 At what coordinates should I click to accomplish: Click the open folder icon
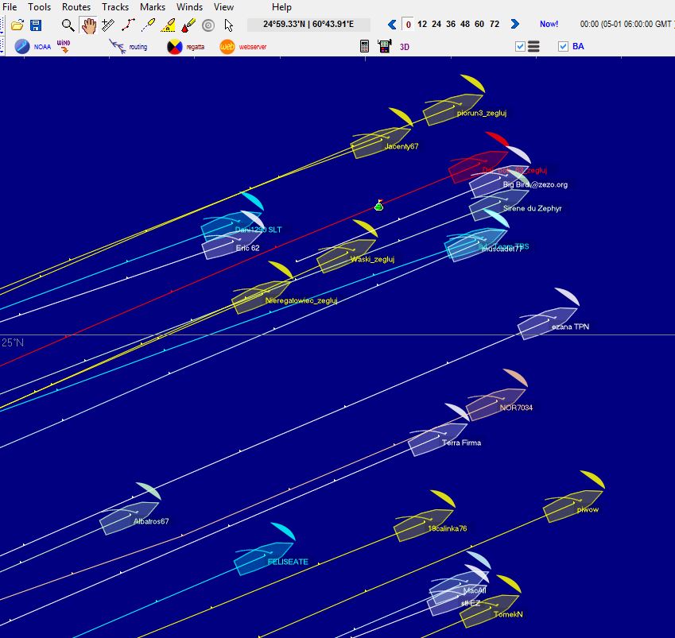(17, 25)
